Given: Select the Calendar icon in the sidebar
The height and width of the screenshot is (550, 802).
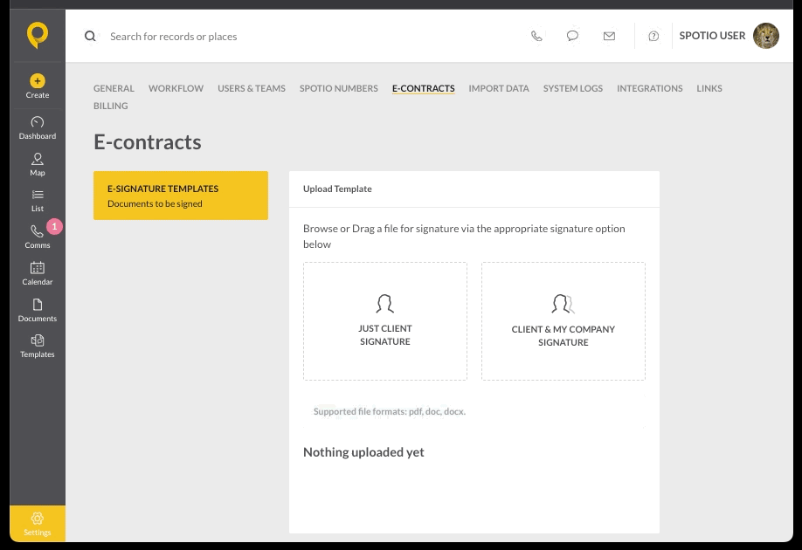Looking at the screenshot, I should 37,273.
